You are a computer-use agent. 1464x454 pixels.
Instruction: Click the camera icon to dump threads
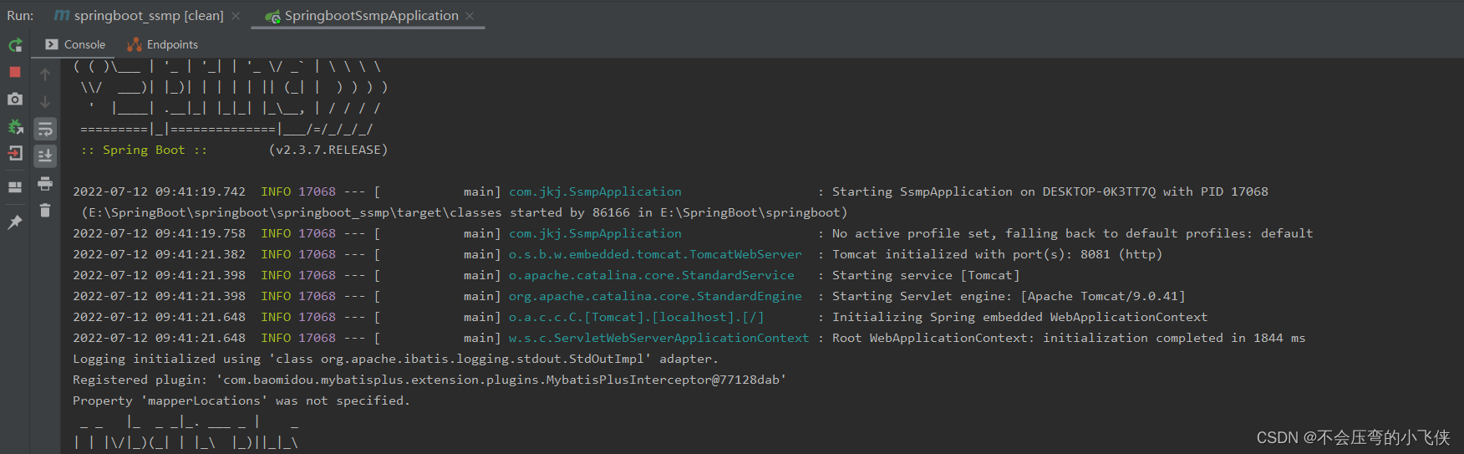15,99
